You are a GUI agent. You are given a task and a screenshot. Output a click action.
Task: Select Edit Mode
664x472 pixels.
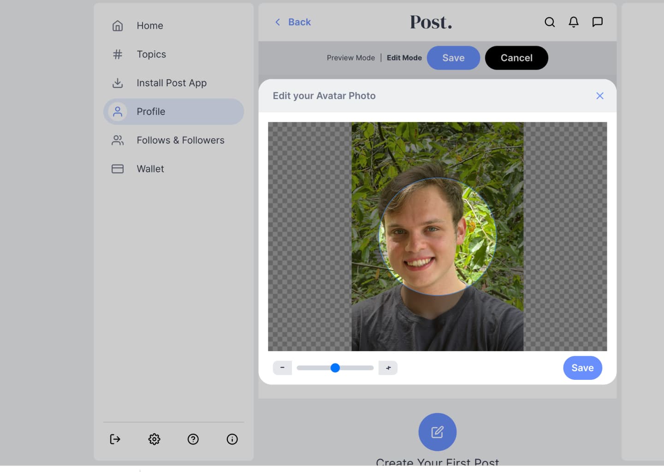click(404, 58)
